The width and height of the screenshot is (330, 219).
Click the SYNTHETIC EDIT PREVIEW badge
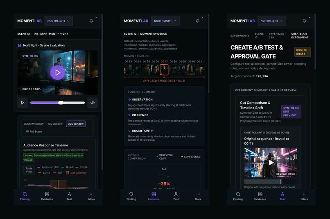[x=291, y=111]
